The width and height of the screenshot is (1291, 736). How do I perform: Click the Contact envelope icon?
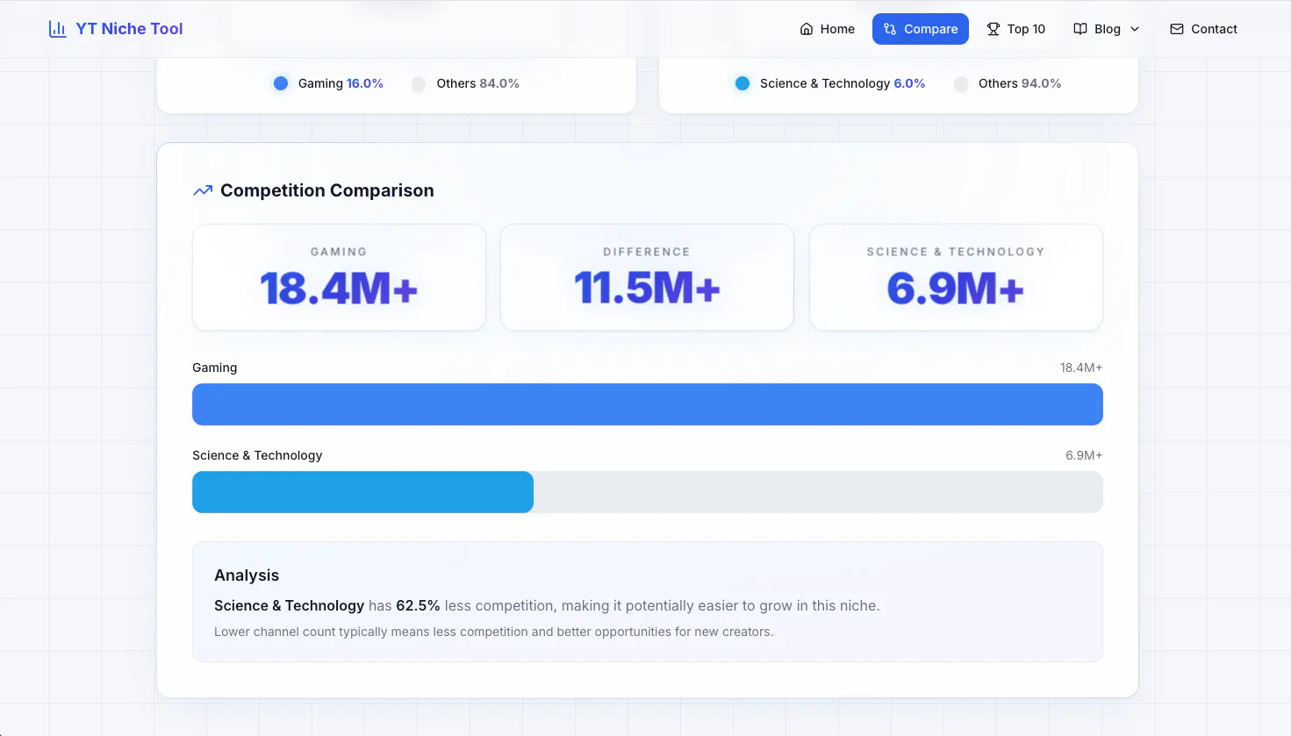(x=1177, y=29)
